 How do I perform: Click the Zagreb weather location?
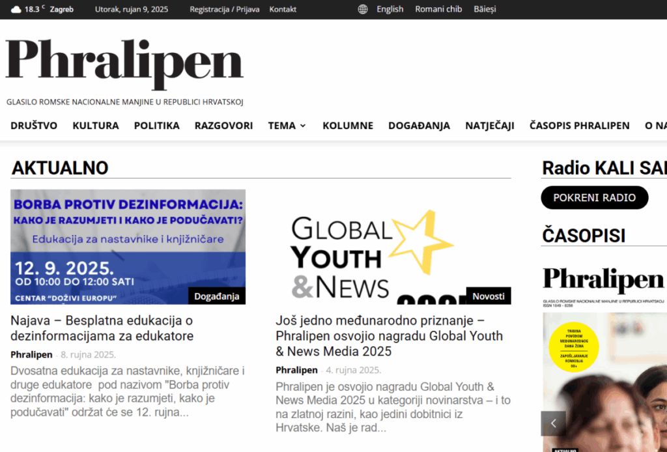62,9
